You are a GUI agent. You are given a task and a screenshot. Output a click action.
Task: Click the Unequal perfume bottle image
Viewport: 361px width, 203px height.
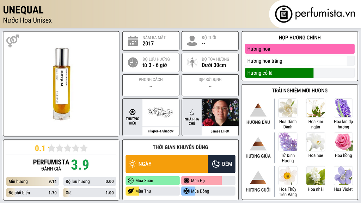tap(61, 84)
